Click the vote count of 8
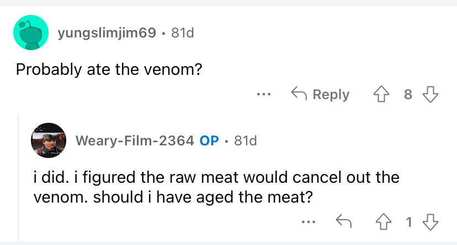This screenshot has height=245, width=457. (408, 94)
